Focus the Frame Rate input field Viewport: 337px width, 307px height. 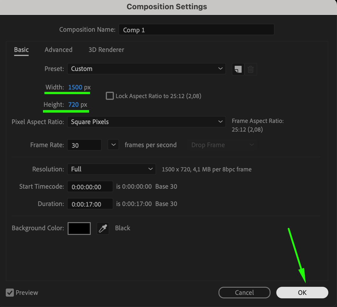[84, 145]
